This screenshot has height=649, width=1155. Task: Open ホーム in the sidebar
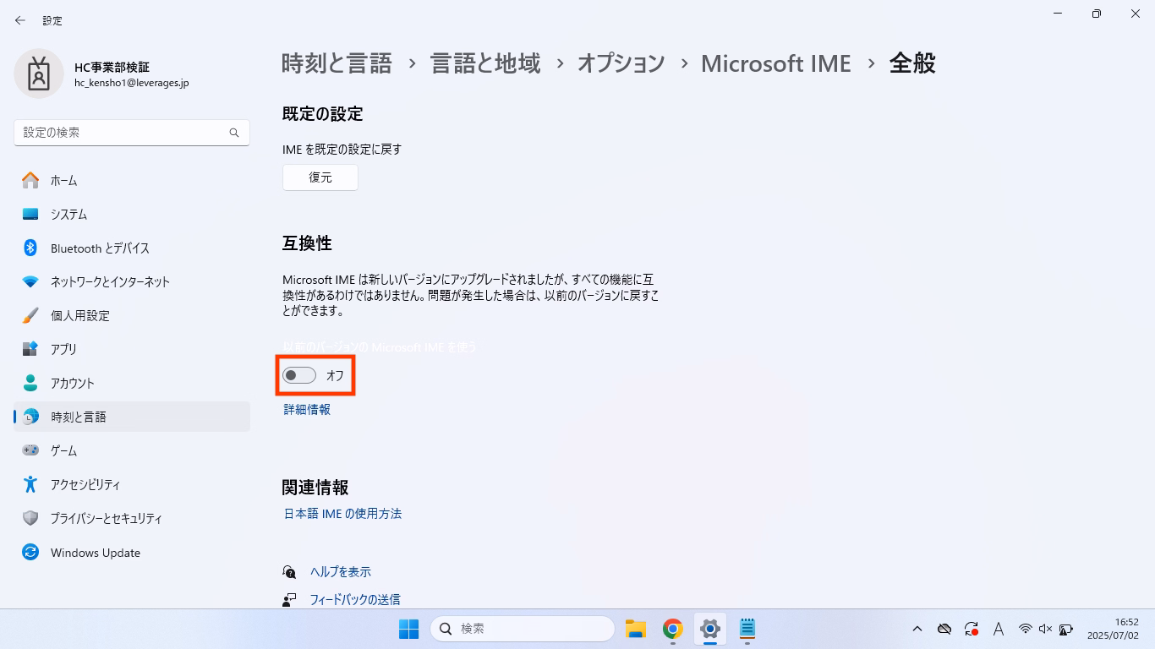click(x=132, y=180)
